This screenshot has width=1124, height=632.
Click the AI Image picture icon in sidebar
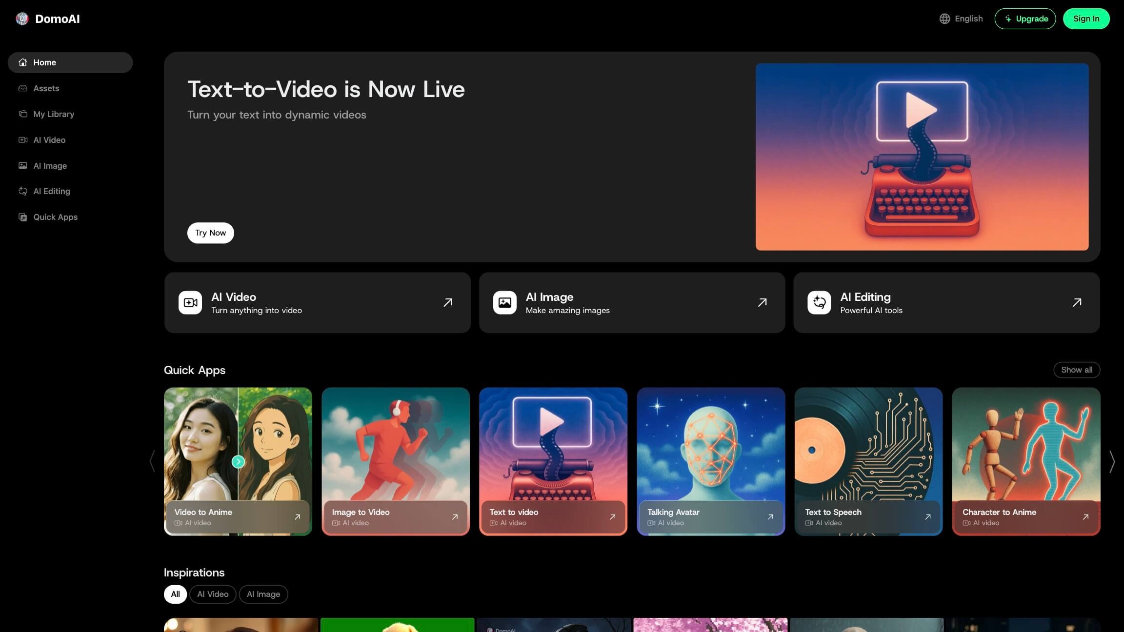[23, 166]
